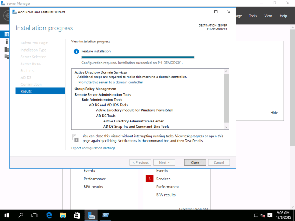Open the All Servers sidebar icon
Image resolution: width=295 pixels, height=221 pixels.
(6, 49)
